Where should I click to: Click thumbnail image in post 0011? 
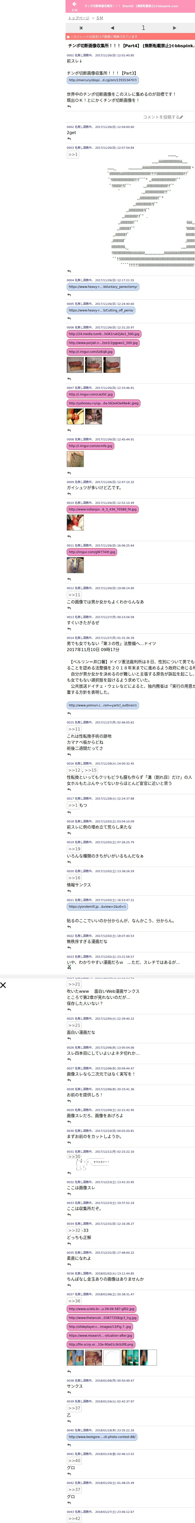click(x=75, y=565)
